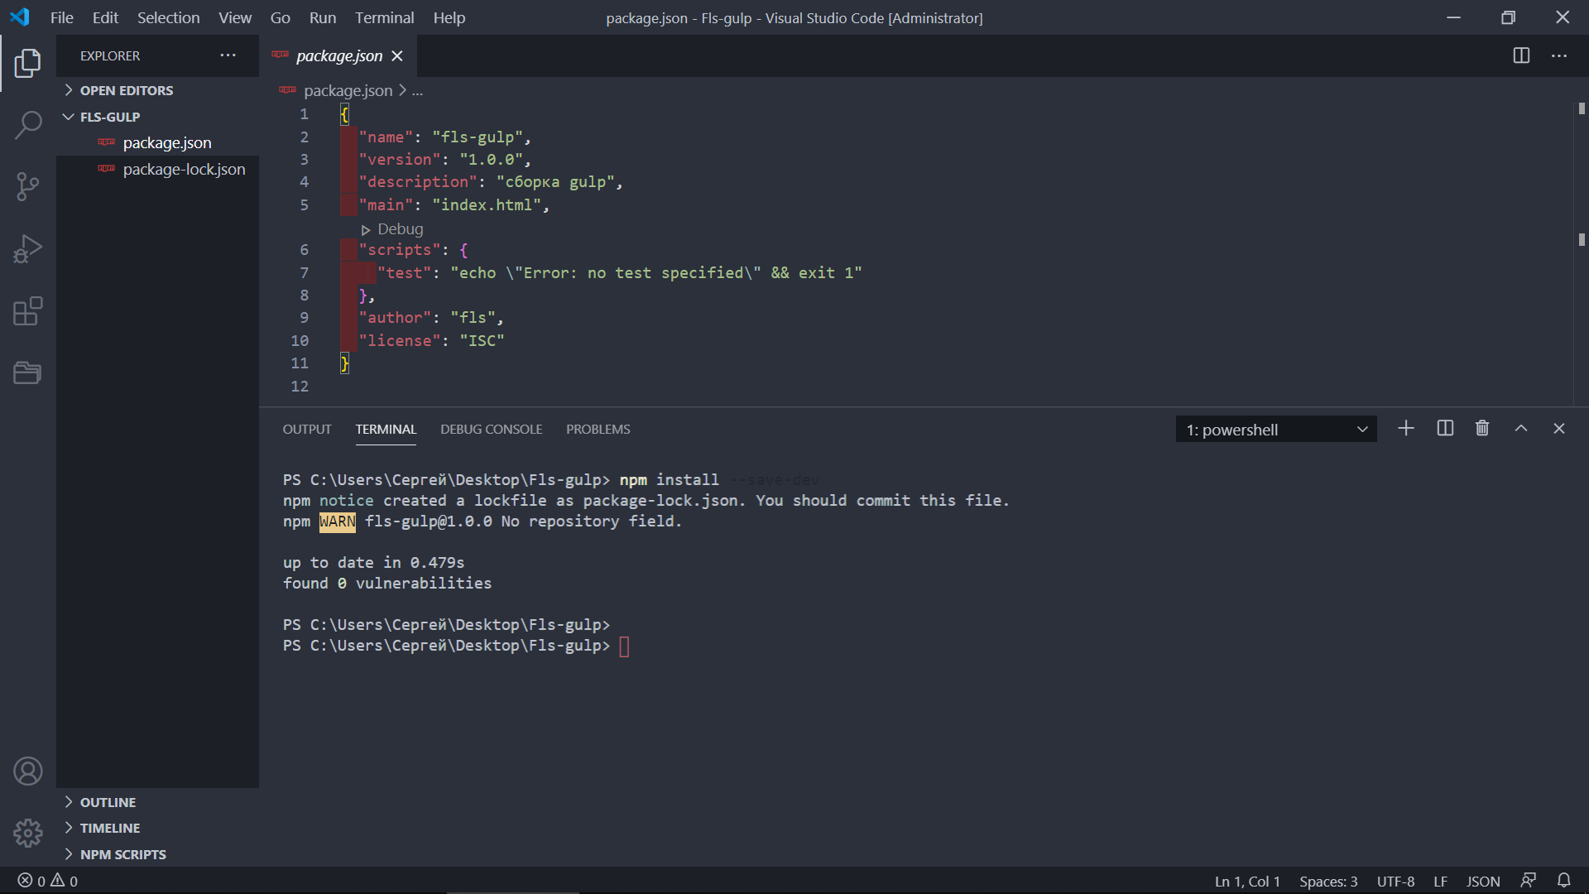Open the Project Manager folder icon

[x=27, y=372]
